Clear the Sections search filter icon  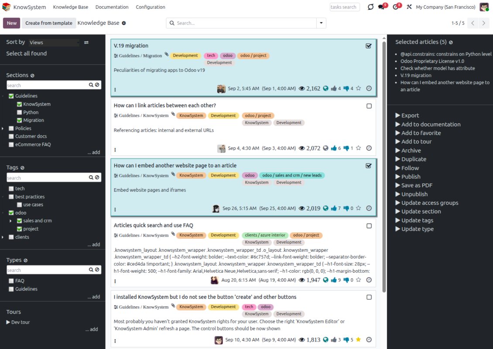(97, 85)
